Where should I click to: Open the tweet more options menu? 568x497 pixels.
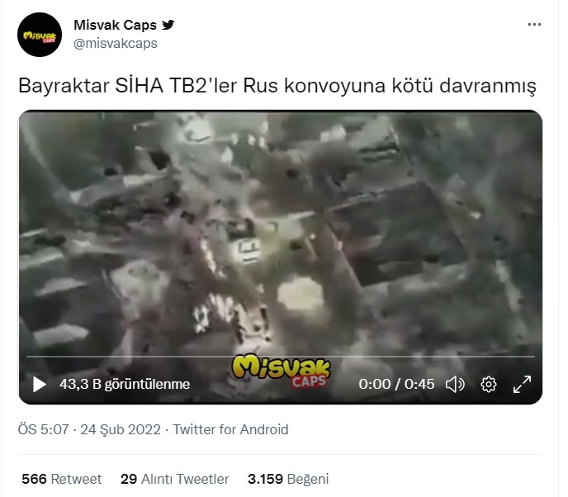coord(534,25)
